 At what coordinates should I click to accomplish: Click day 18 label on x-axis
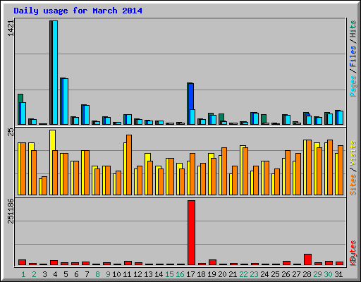point(201,274)
